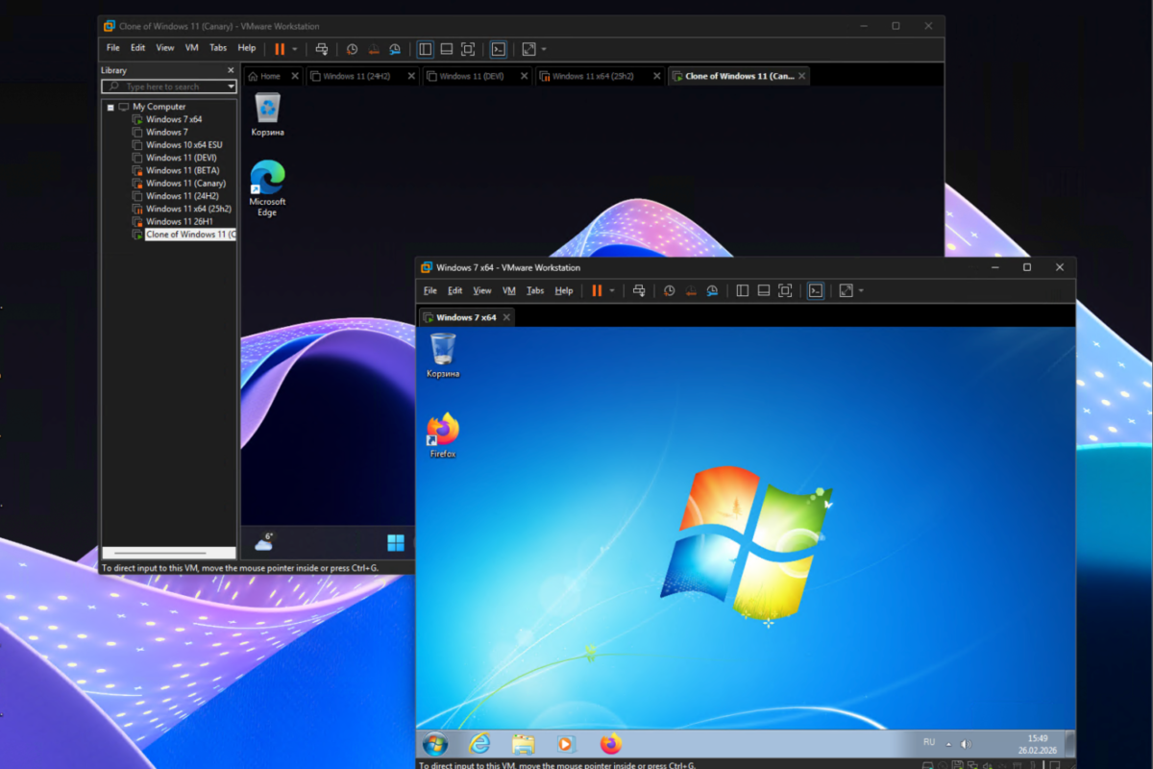Collapse the My Computer tree node
Screen dimensions: 1153x769
click(x=110, y=106)
